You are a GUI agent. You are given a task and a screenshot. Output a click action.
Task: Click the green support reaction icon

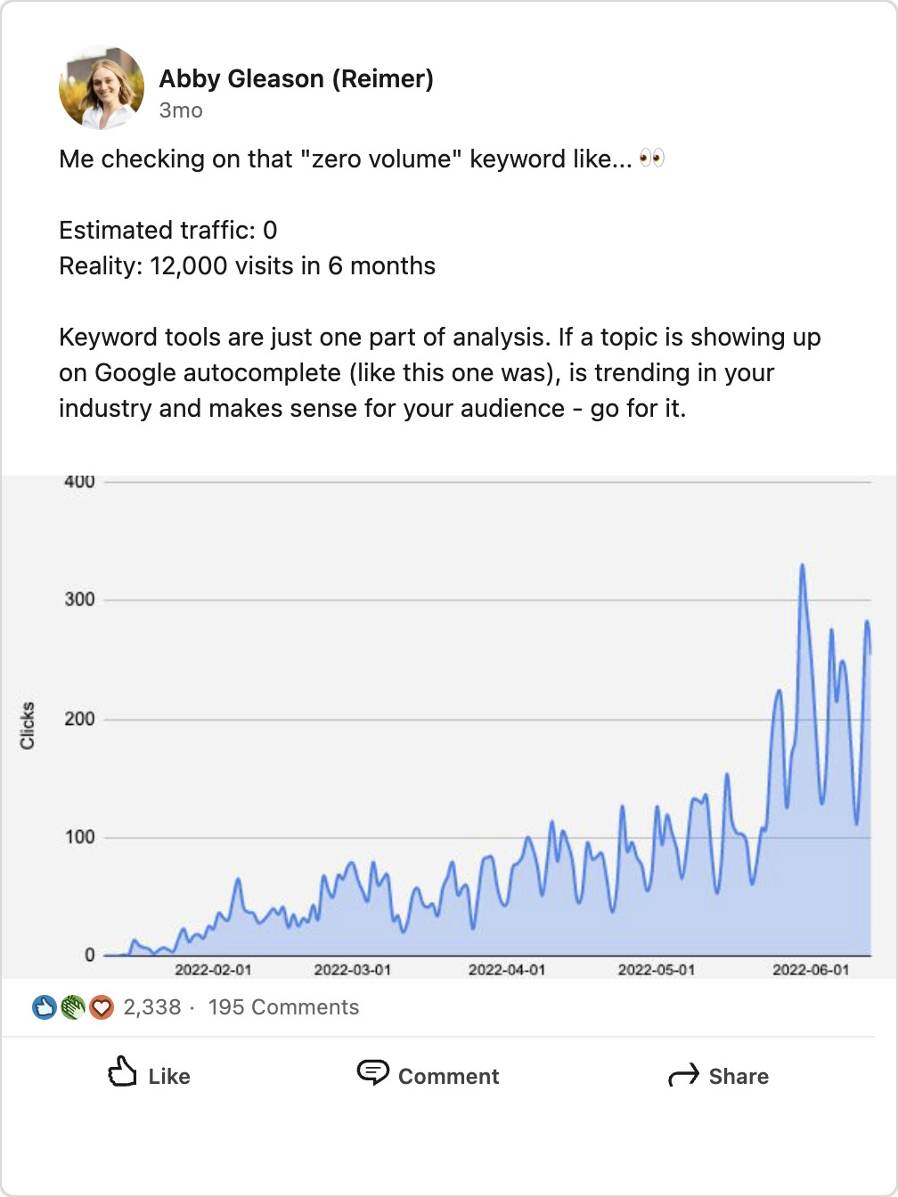coord(73,1006)
